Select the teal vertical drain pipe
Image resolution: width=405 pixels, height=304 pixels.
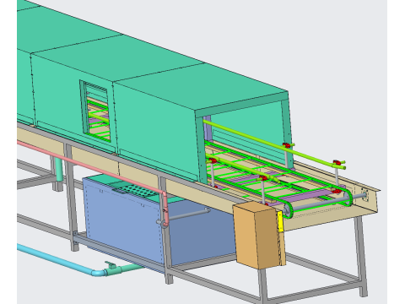[x=59, y=170]
